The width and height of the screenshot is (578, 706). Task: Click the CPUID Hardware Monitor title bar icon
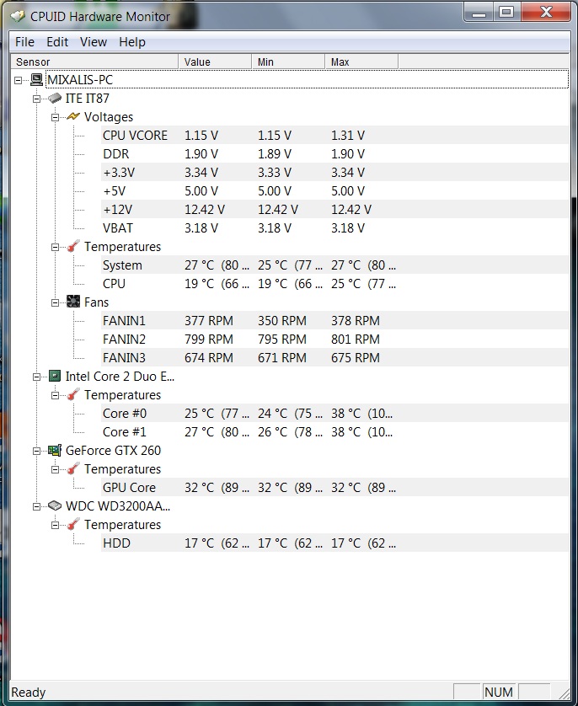(18, 16)
